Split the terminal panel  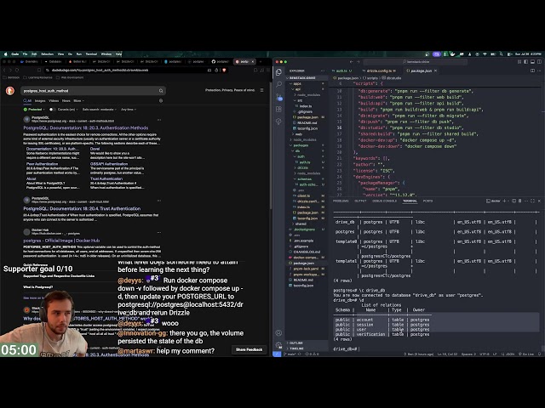(x=513, y=201)
